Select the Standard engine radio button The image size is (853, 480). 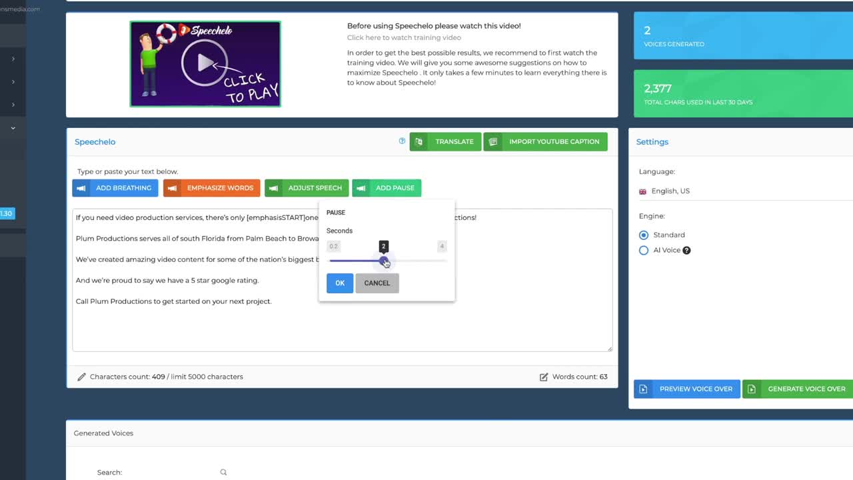tap(644, 235)
